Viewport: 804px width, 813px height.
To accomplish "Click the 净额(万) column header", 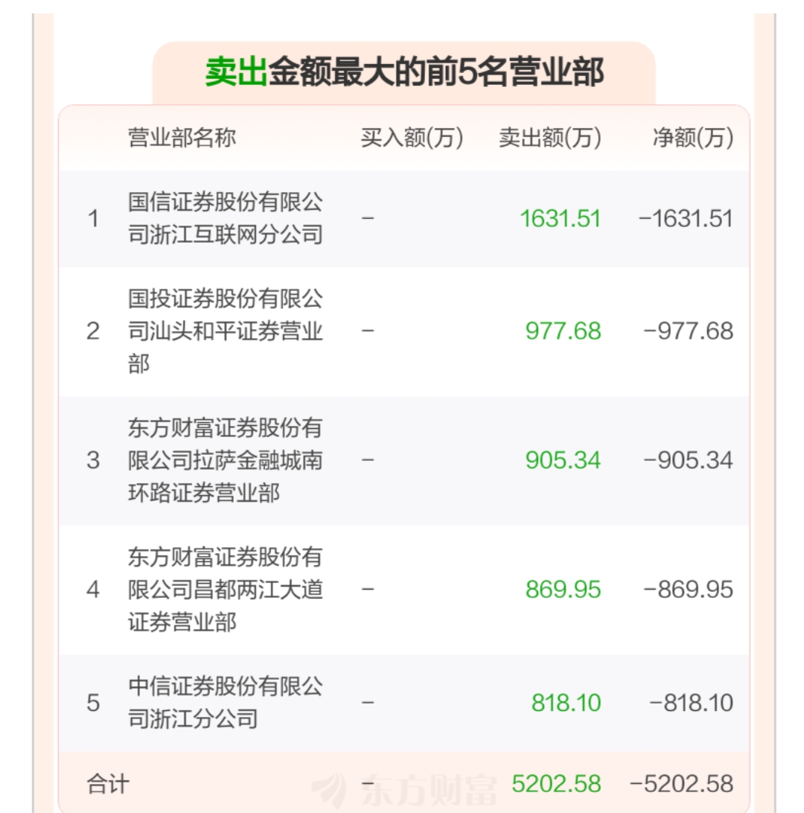I will [x=692, y=138].
